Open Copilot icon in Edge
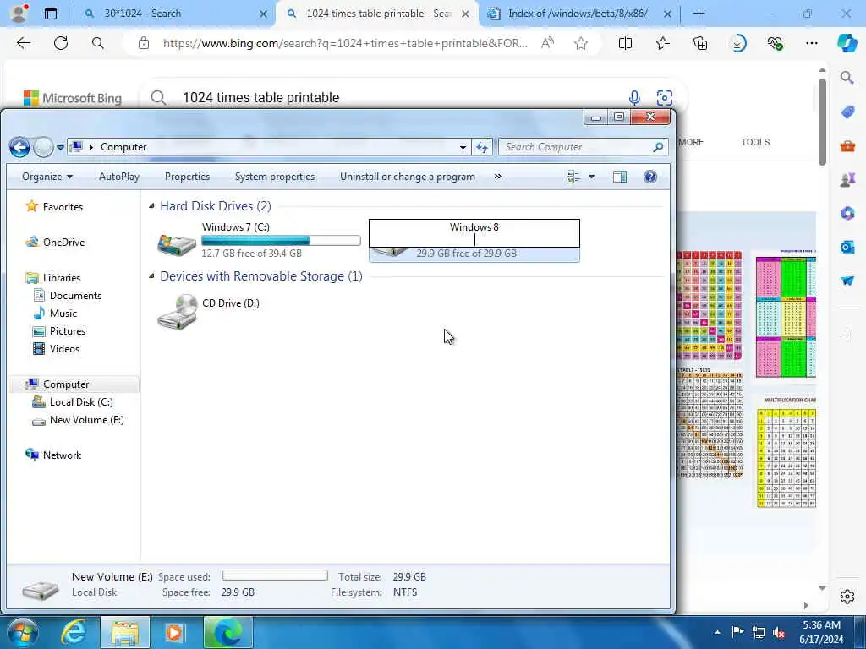866x649 pixels. (x=847, y=43)
